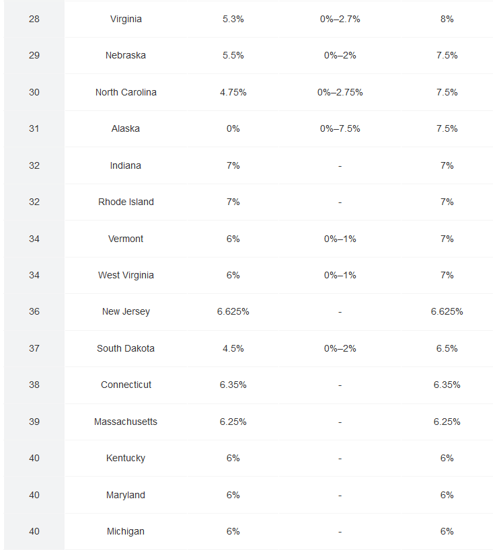The image size is (499, 550).
Task: Select the Rhode Island state cell
Action: pyautogui.click(x=126, y=202)
